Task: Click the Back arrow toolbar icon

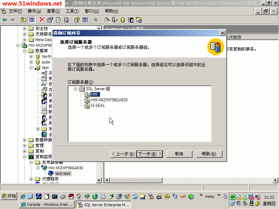Action: coord(5,20)
